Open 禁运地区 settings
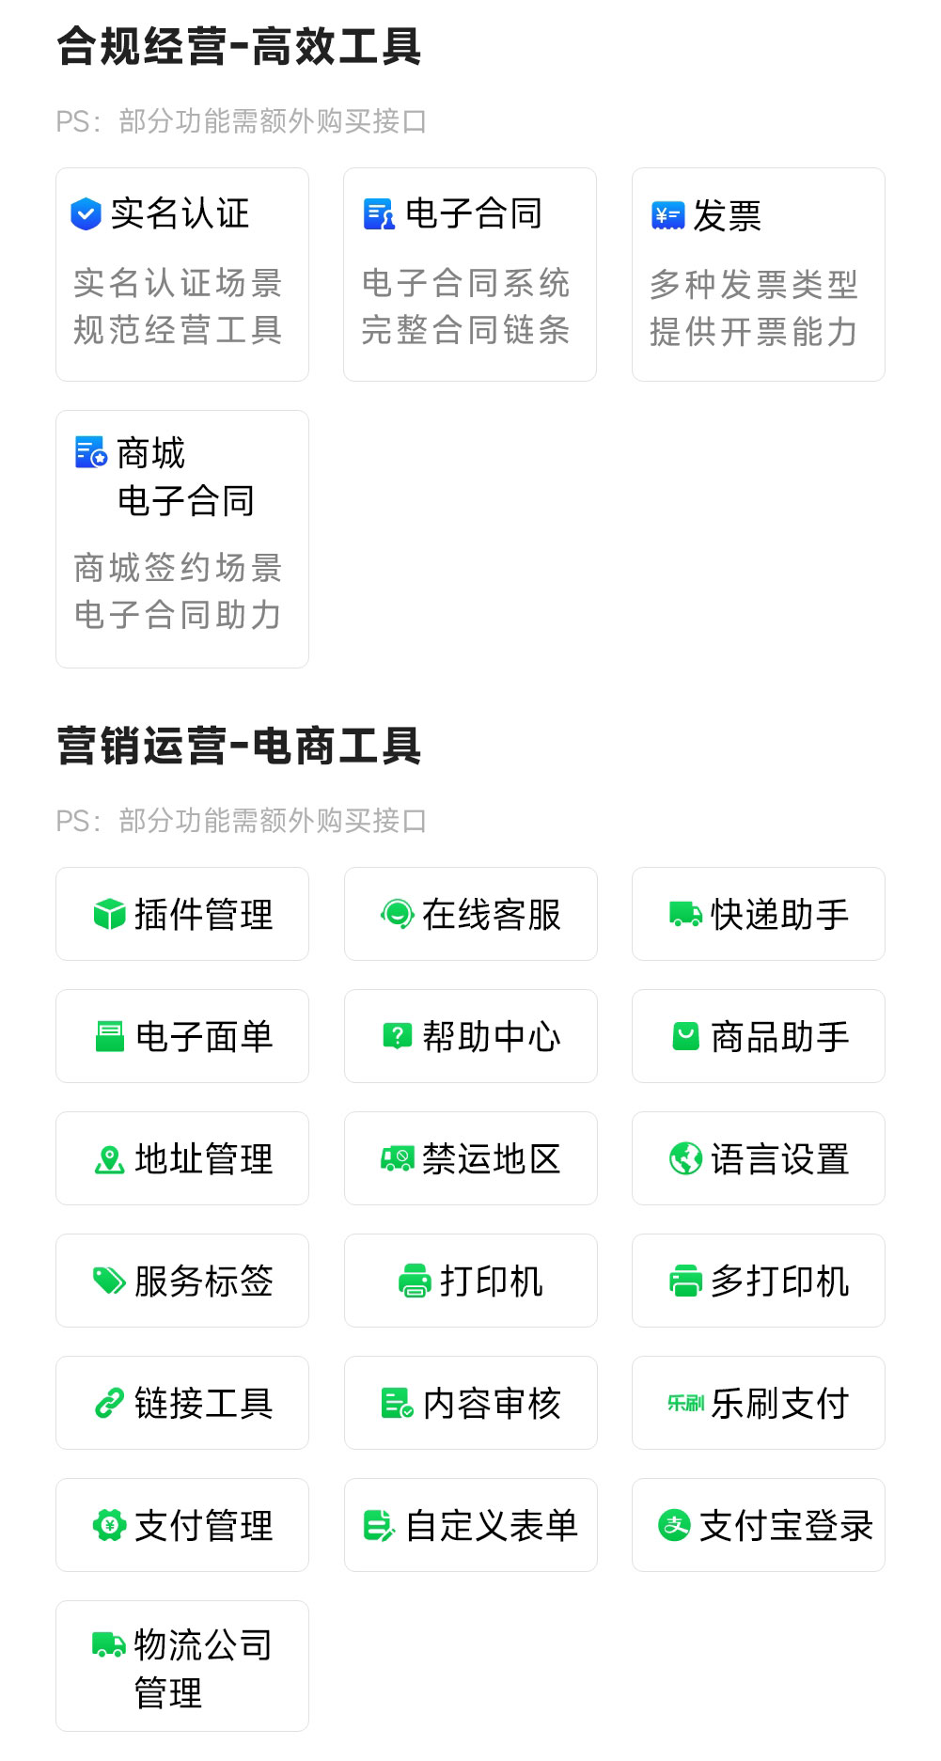Viewport: 941px width, 1761px height. pyautogui.click(x=470, y=1158)
